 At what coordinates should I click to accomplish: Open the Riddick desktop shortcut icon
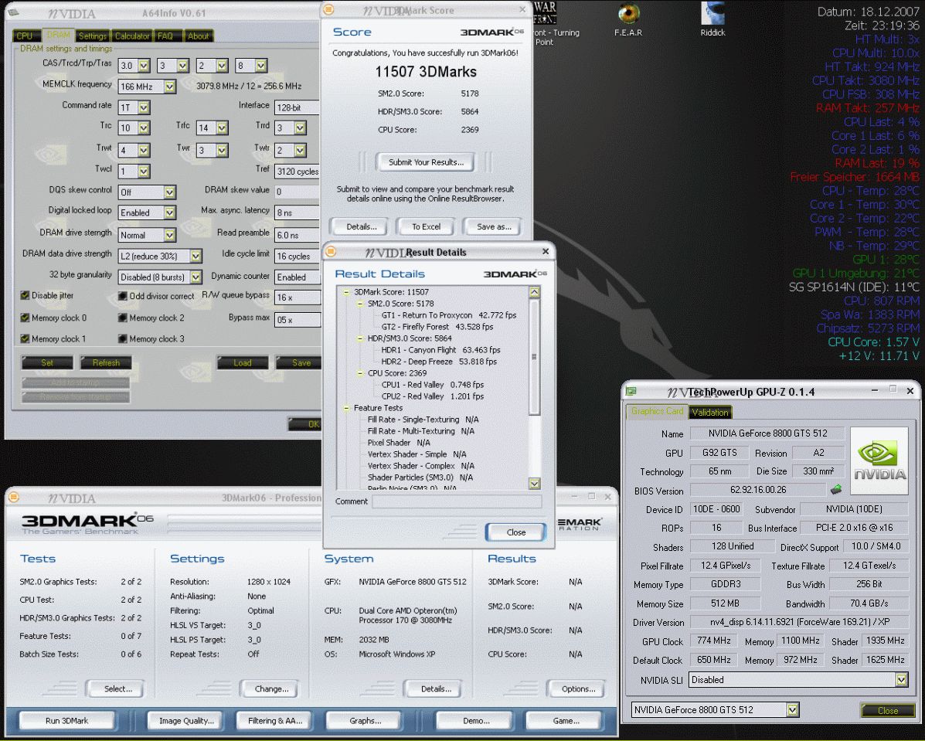pyautogui.click(x=712, y=14)
